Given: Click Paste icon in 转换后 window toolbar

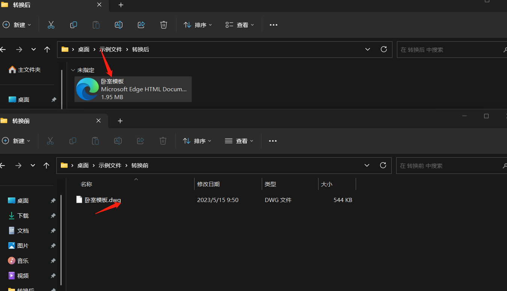Looking at the screenshot, I should [96, 25].
